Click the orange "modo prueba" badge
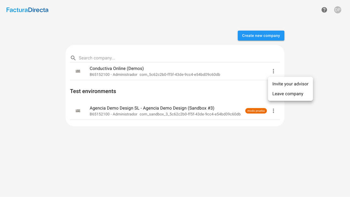Image resolution: width=350 pixels, height=197 pixels. 256,111
